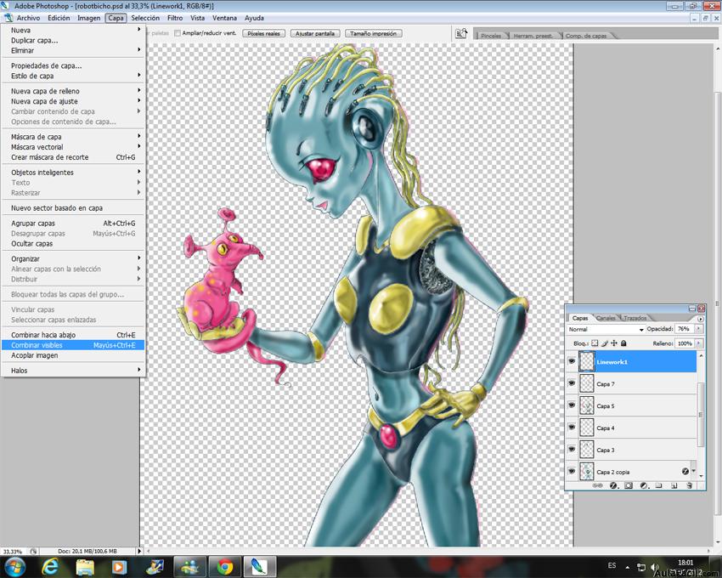This screenshot has width=722, height=578.
Task: Open the Capas panel options menu arrow
Action: point(701,319)
